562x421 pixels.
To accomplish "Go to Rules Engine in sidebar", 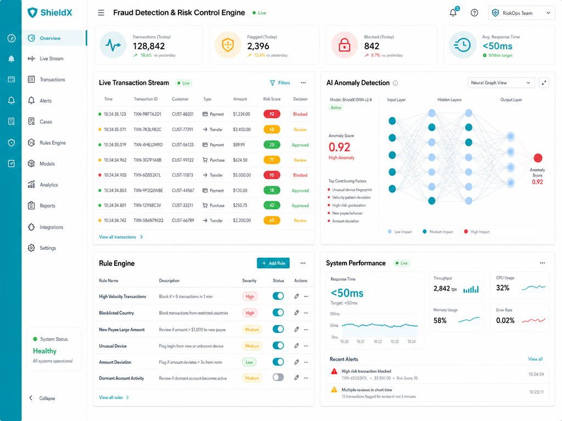I will [x=54, y=143].
